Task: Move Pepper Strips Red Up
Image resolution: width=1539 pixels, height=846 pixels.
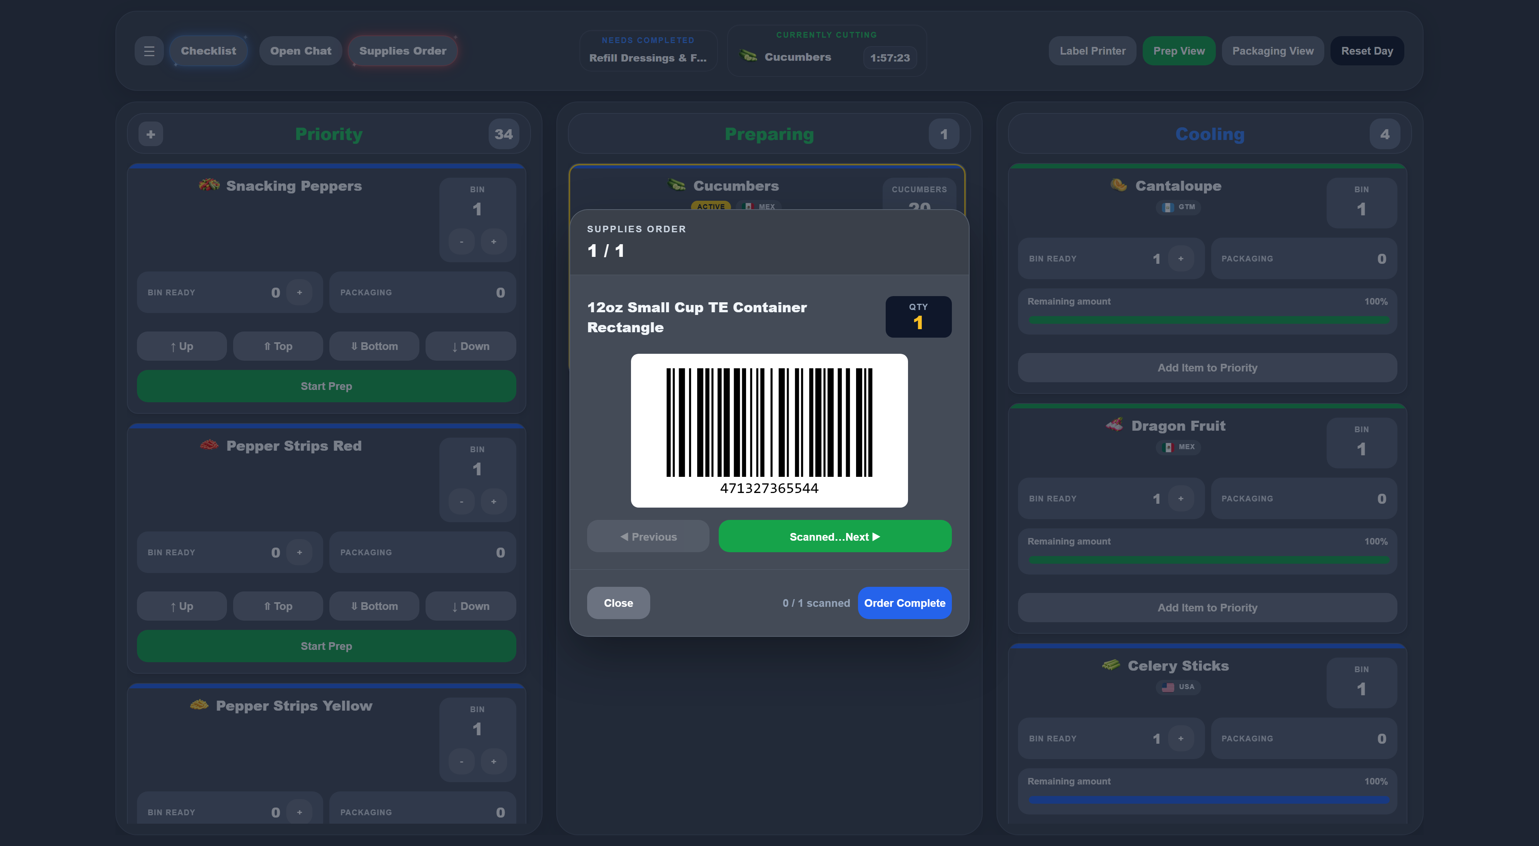Action: pos(182,606)
